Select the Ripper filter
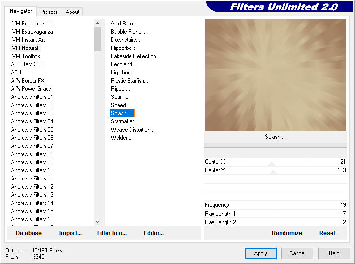The height and width of the screenshot is (264, 355). (x=120, y=89)
